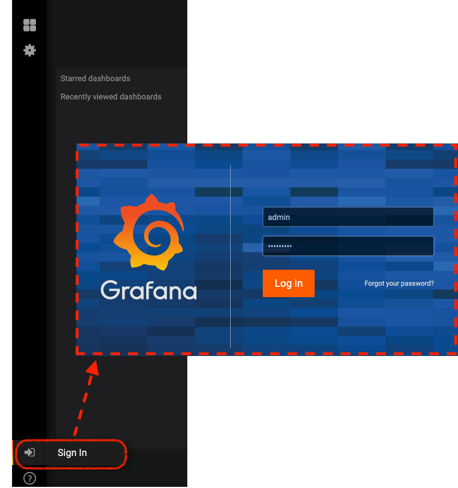The height and width of the screenshot is (488, 458).
Task: Click the sign-in arrow icon
Action: 30,452
